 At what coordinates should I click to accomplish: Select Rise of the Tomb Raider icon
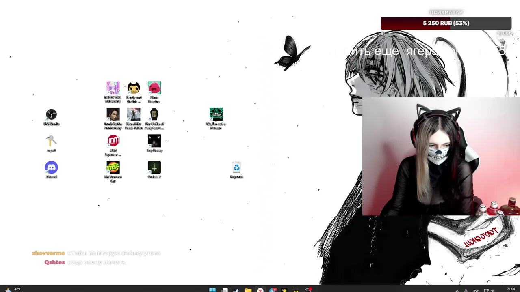(134, 118)
